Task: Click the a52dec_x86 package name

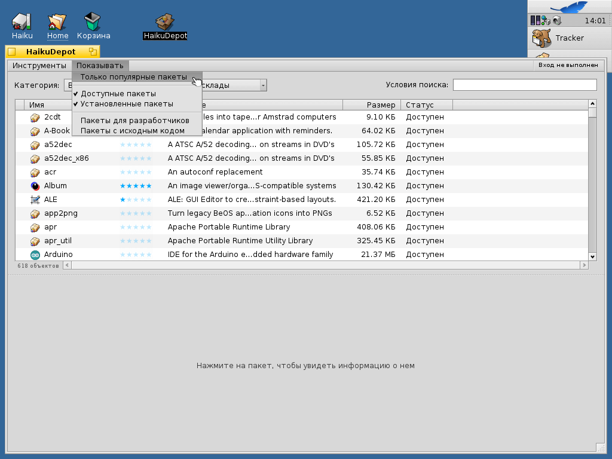Action: [x=66, y=158]
